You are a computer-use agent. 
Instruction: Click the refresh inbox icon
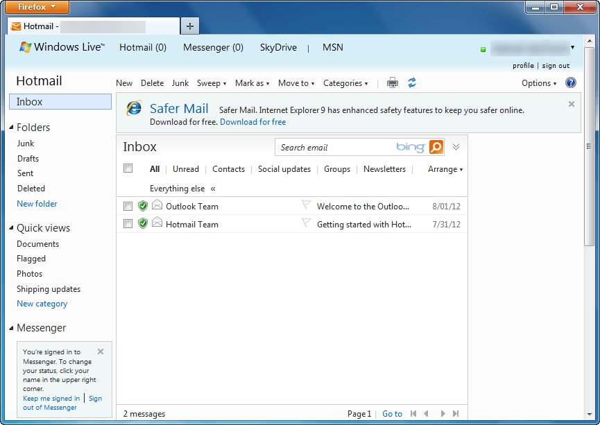click(x=412, y=83)
